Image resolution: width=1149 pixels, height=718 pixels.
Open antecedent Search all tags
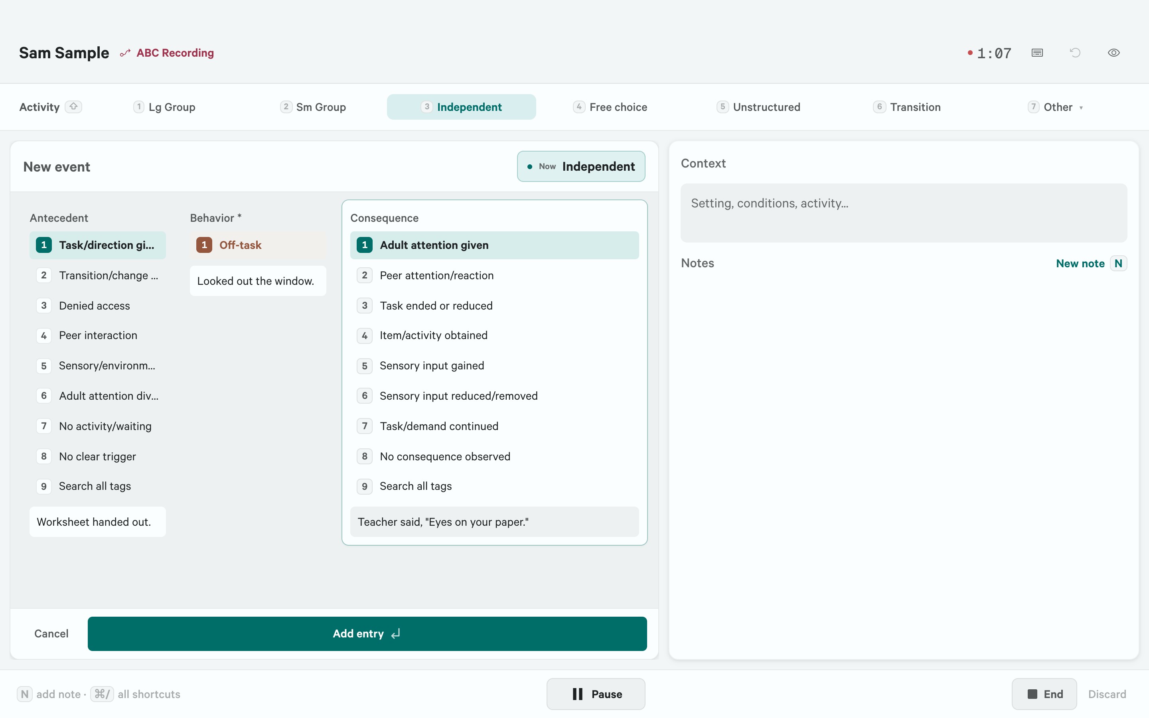(x=98, y=486)
